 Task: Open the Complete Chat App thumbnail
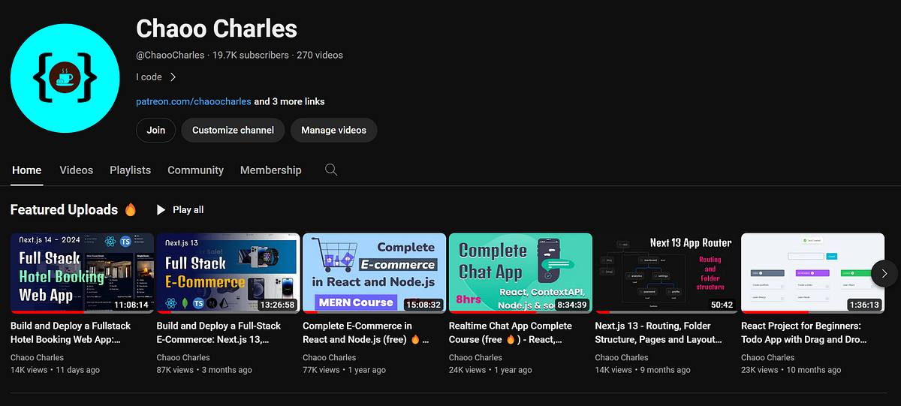(520, 272)
